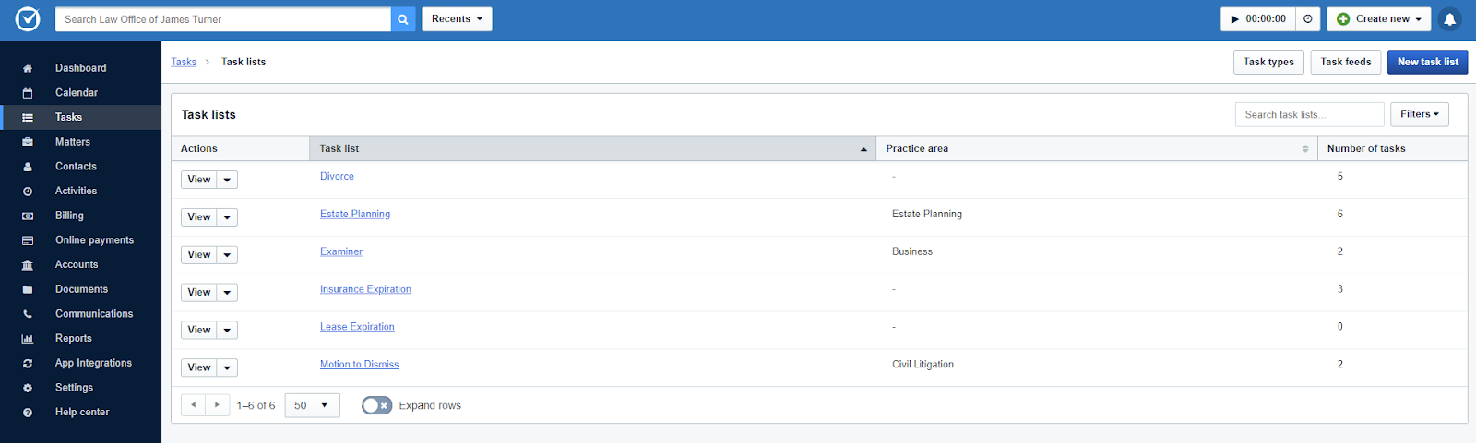
Task: Open the Motion to Dismiss link
Action: pos(360,365)
